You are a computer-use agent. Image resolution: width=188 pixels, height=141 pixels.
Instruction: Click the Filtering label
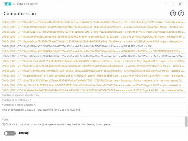[x=23, y=133]
